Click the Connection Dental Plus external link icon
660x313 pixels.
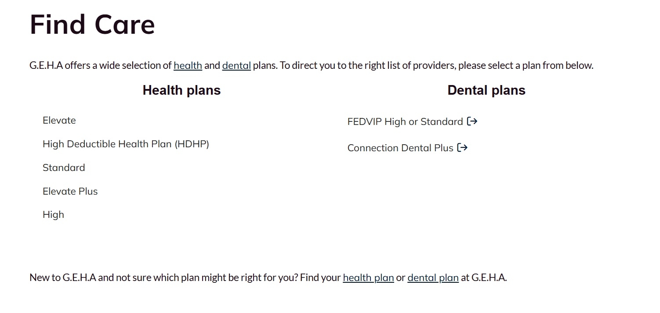(463, 148)
